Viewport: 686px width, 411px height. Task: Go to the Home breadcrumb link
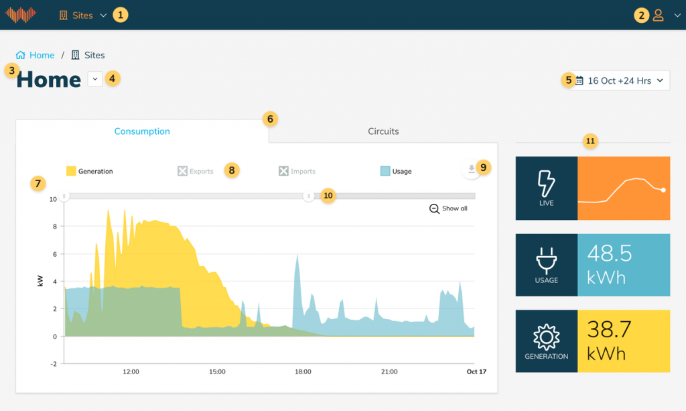tap(42, 55)
